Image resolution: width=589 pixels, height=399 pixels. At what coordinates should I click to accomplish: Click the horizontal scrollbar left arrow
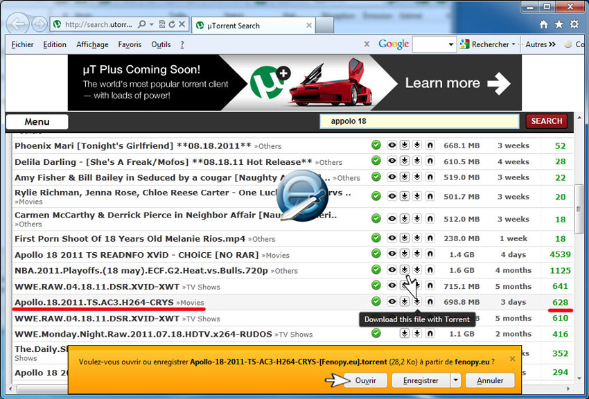click(x=10, y=389)
